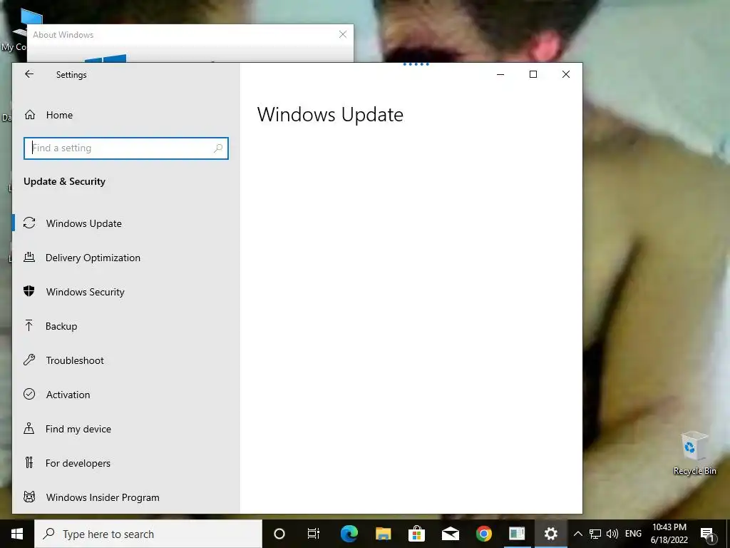Open Activation settings
This screenshot has width=730, height=548.
(x=68, y=395)
